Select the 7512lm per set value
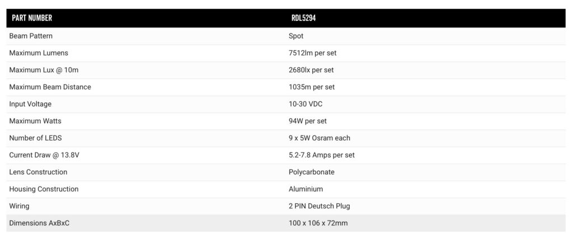573x242 pixels. tap(312, 53)
